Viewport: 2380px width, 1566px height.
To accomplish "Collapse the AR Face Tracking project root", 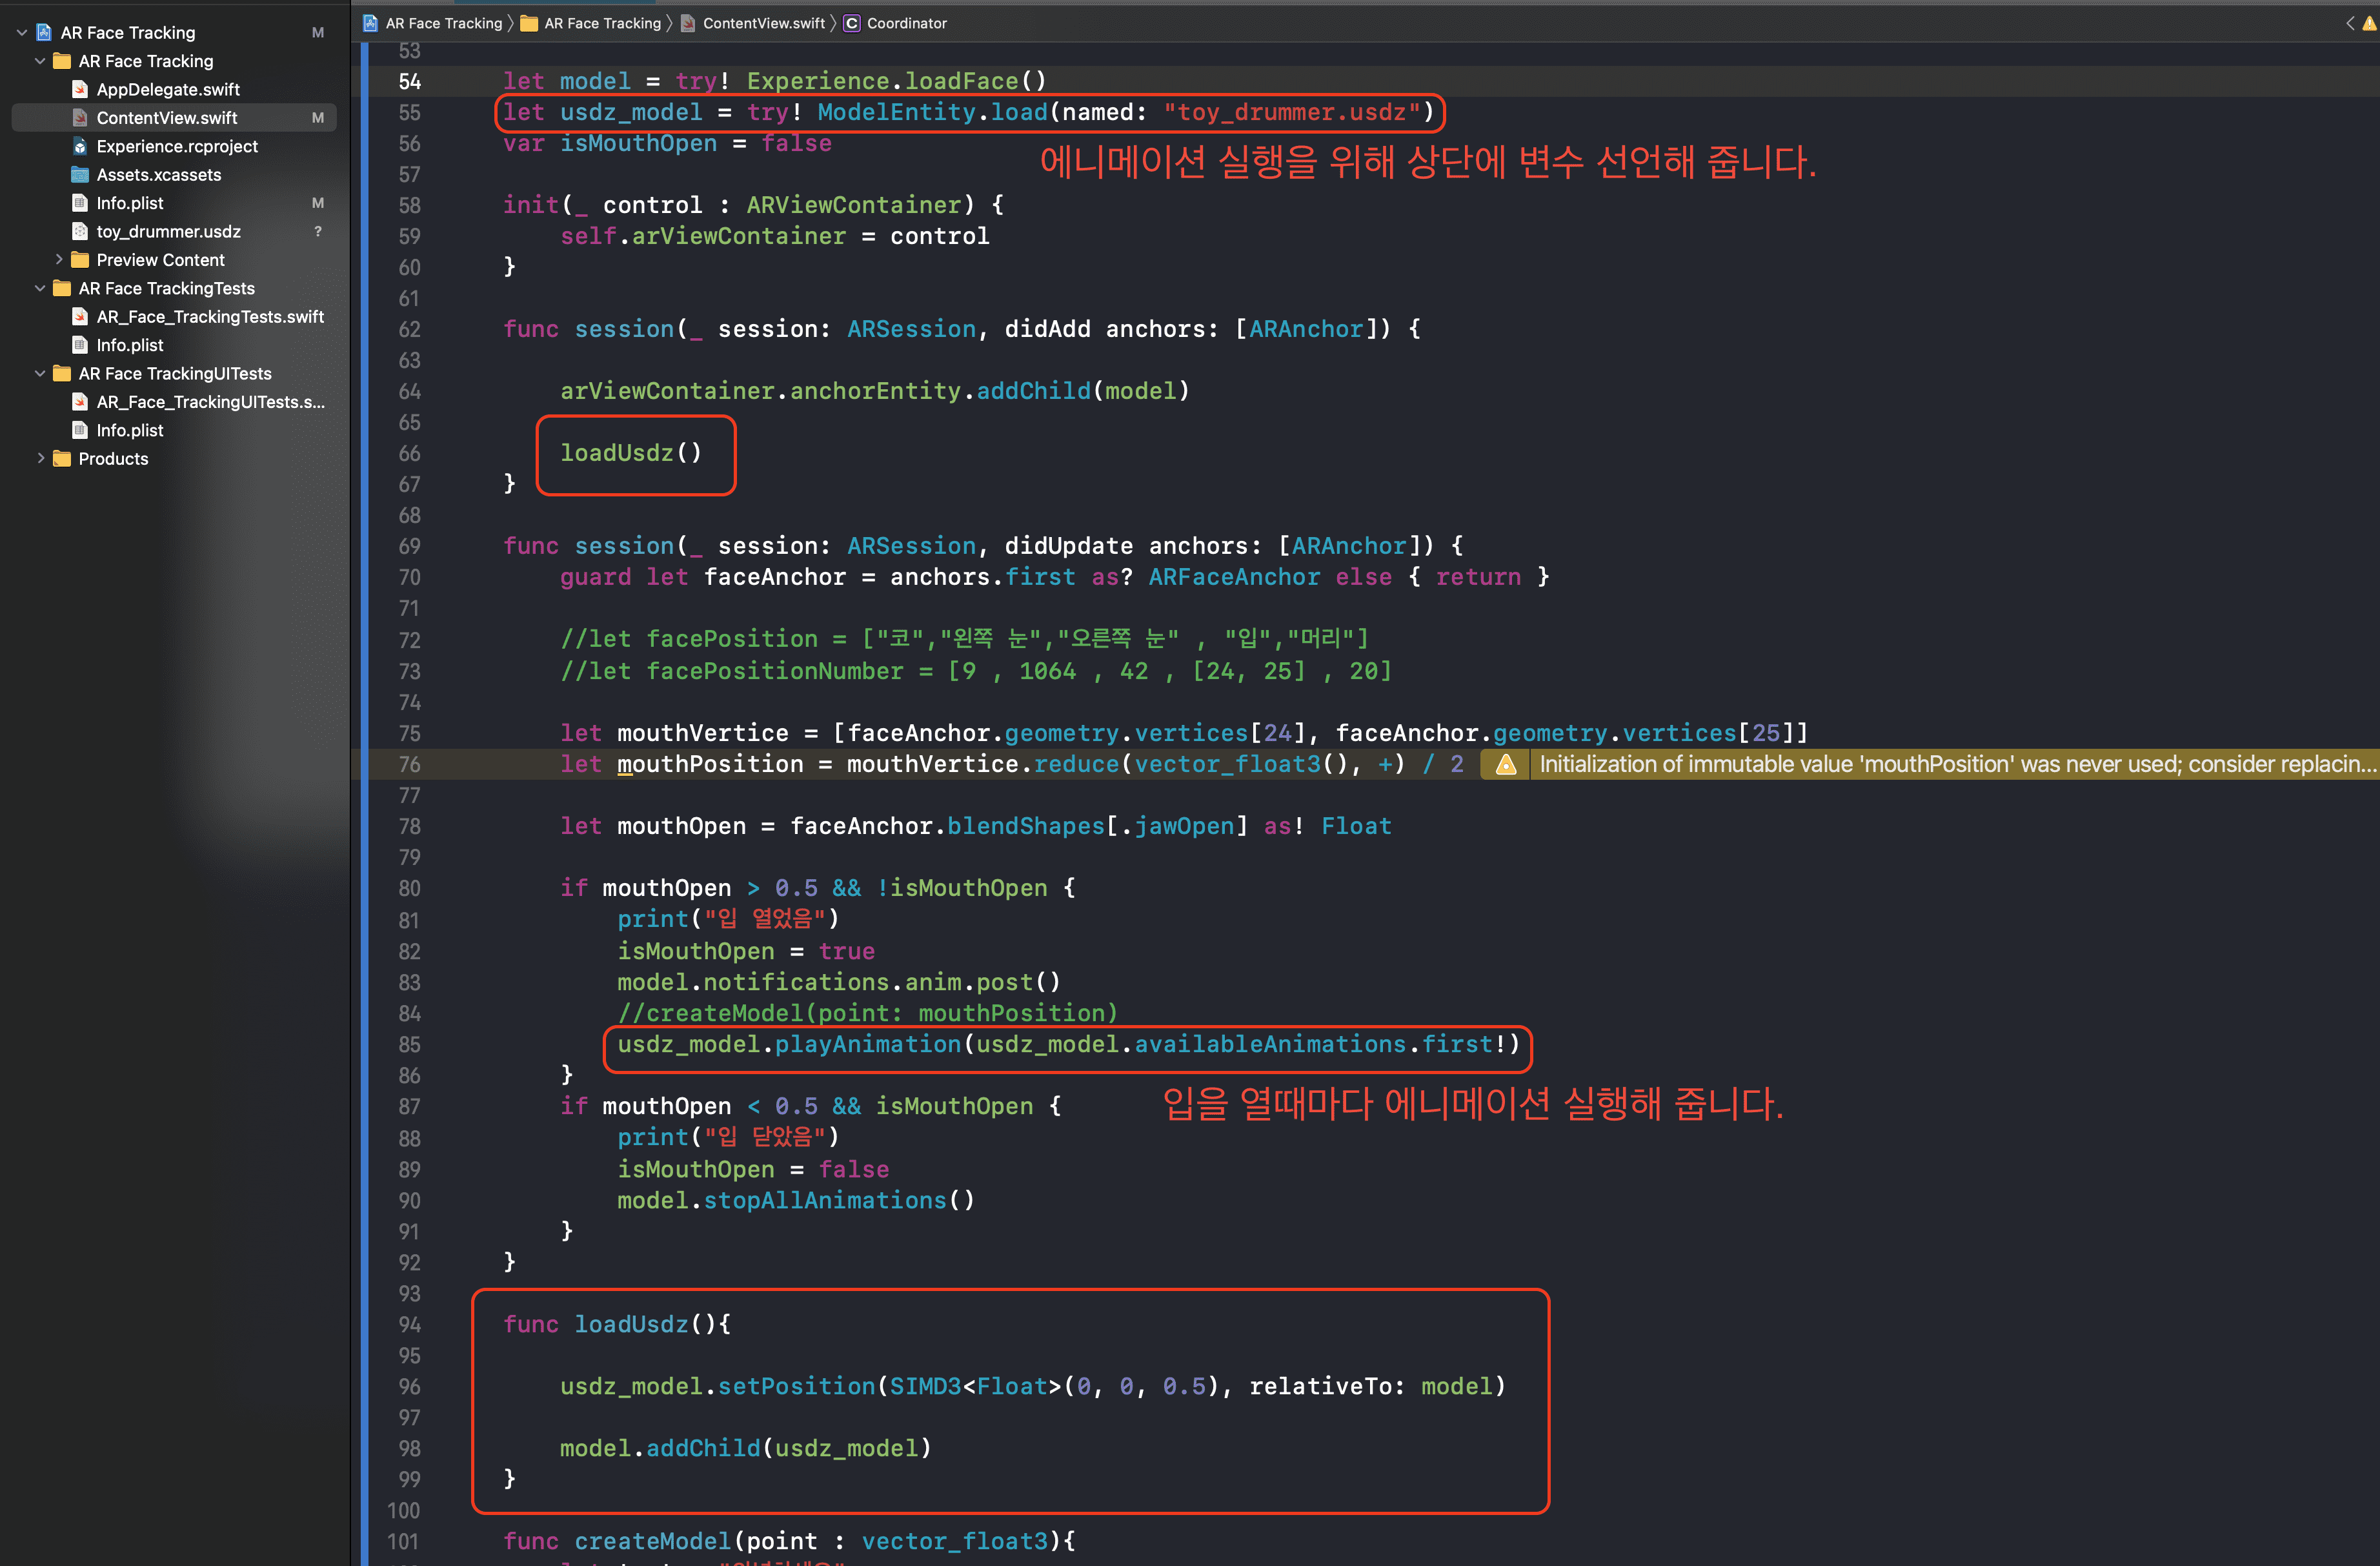I will pyautogui.click(x=22, y=33).
